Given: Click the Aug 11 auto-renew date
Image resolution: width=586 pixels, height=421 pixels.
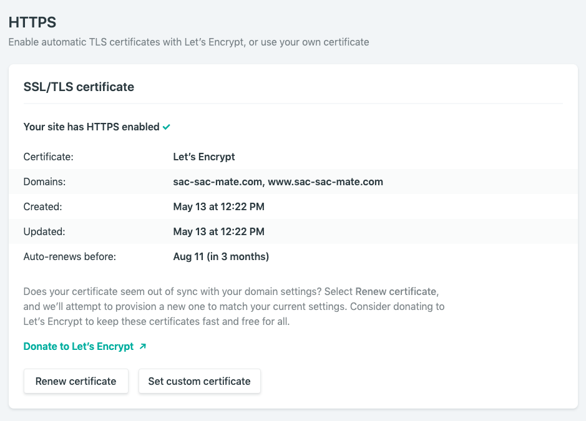Looking at the screenshot, I should [x=221, y=256].
